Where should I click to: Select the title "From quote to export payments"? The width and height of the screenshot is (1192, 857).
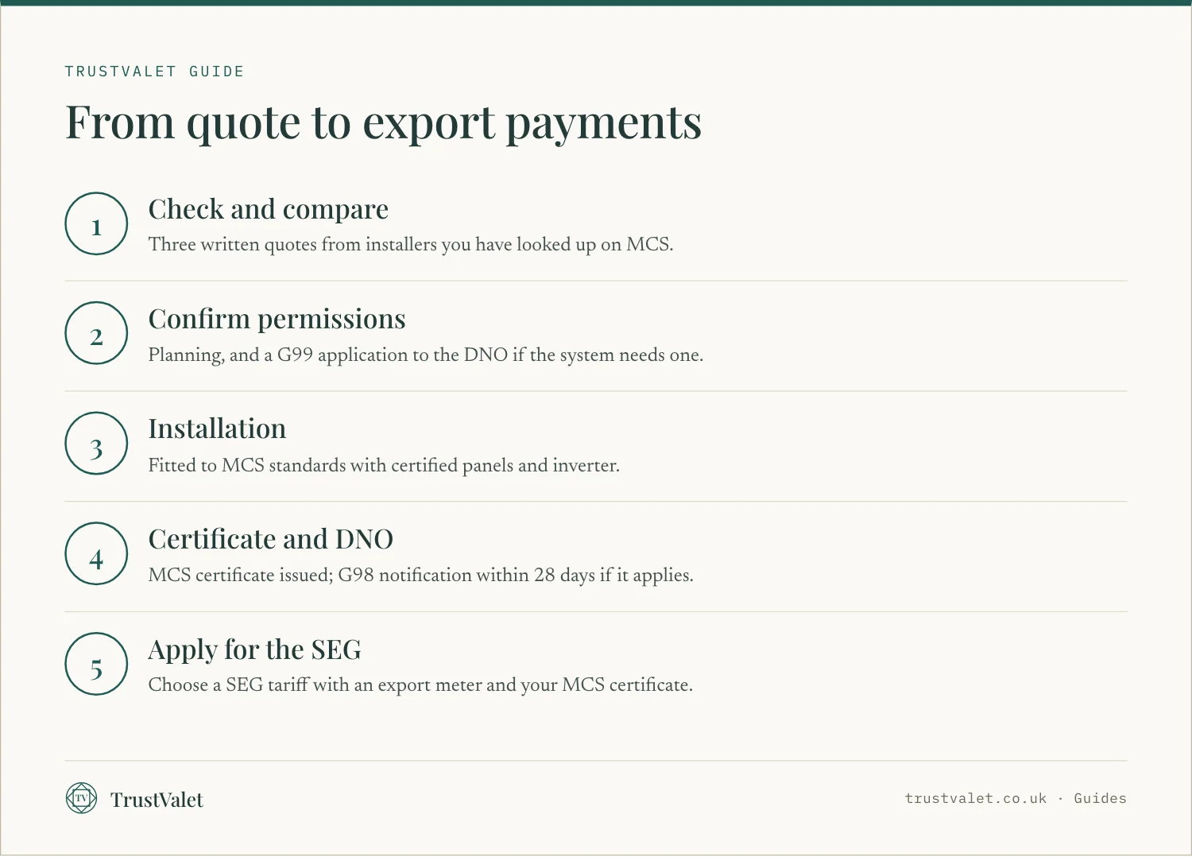[x=383, y=123]
